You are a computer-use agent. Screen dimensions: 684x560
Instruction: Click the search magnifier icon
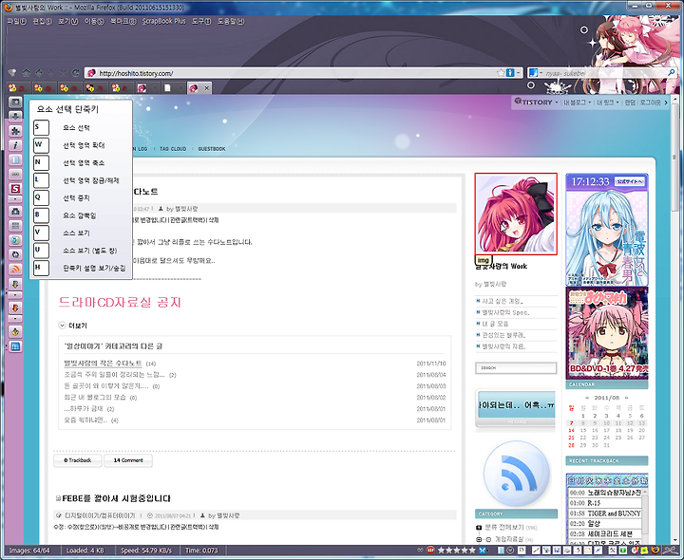[672, 73]
